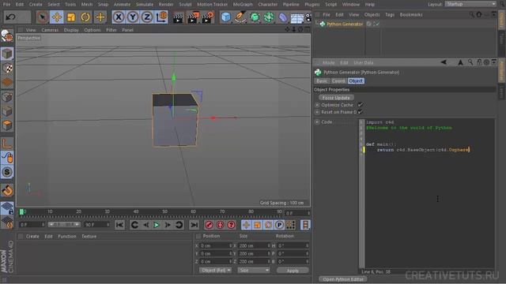This screenshot has height=284, width=506.
Task: Click preview range slider bar
Action: click(64, 224)
